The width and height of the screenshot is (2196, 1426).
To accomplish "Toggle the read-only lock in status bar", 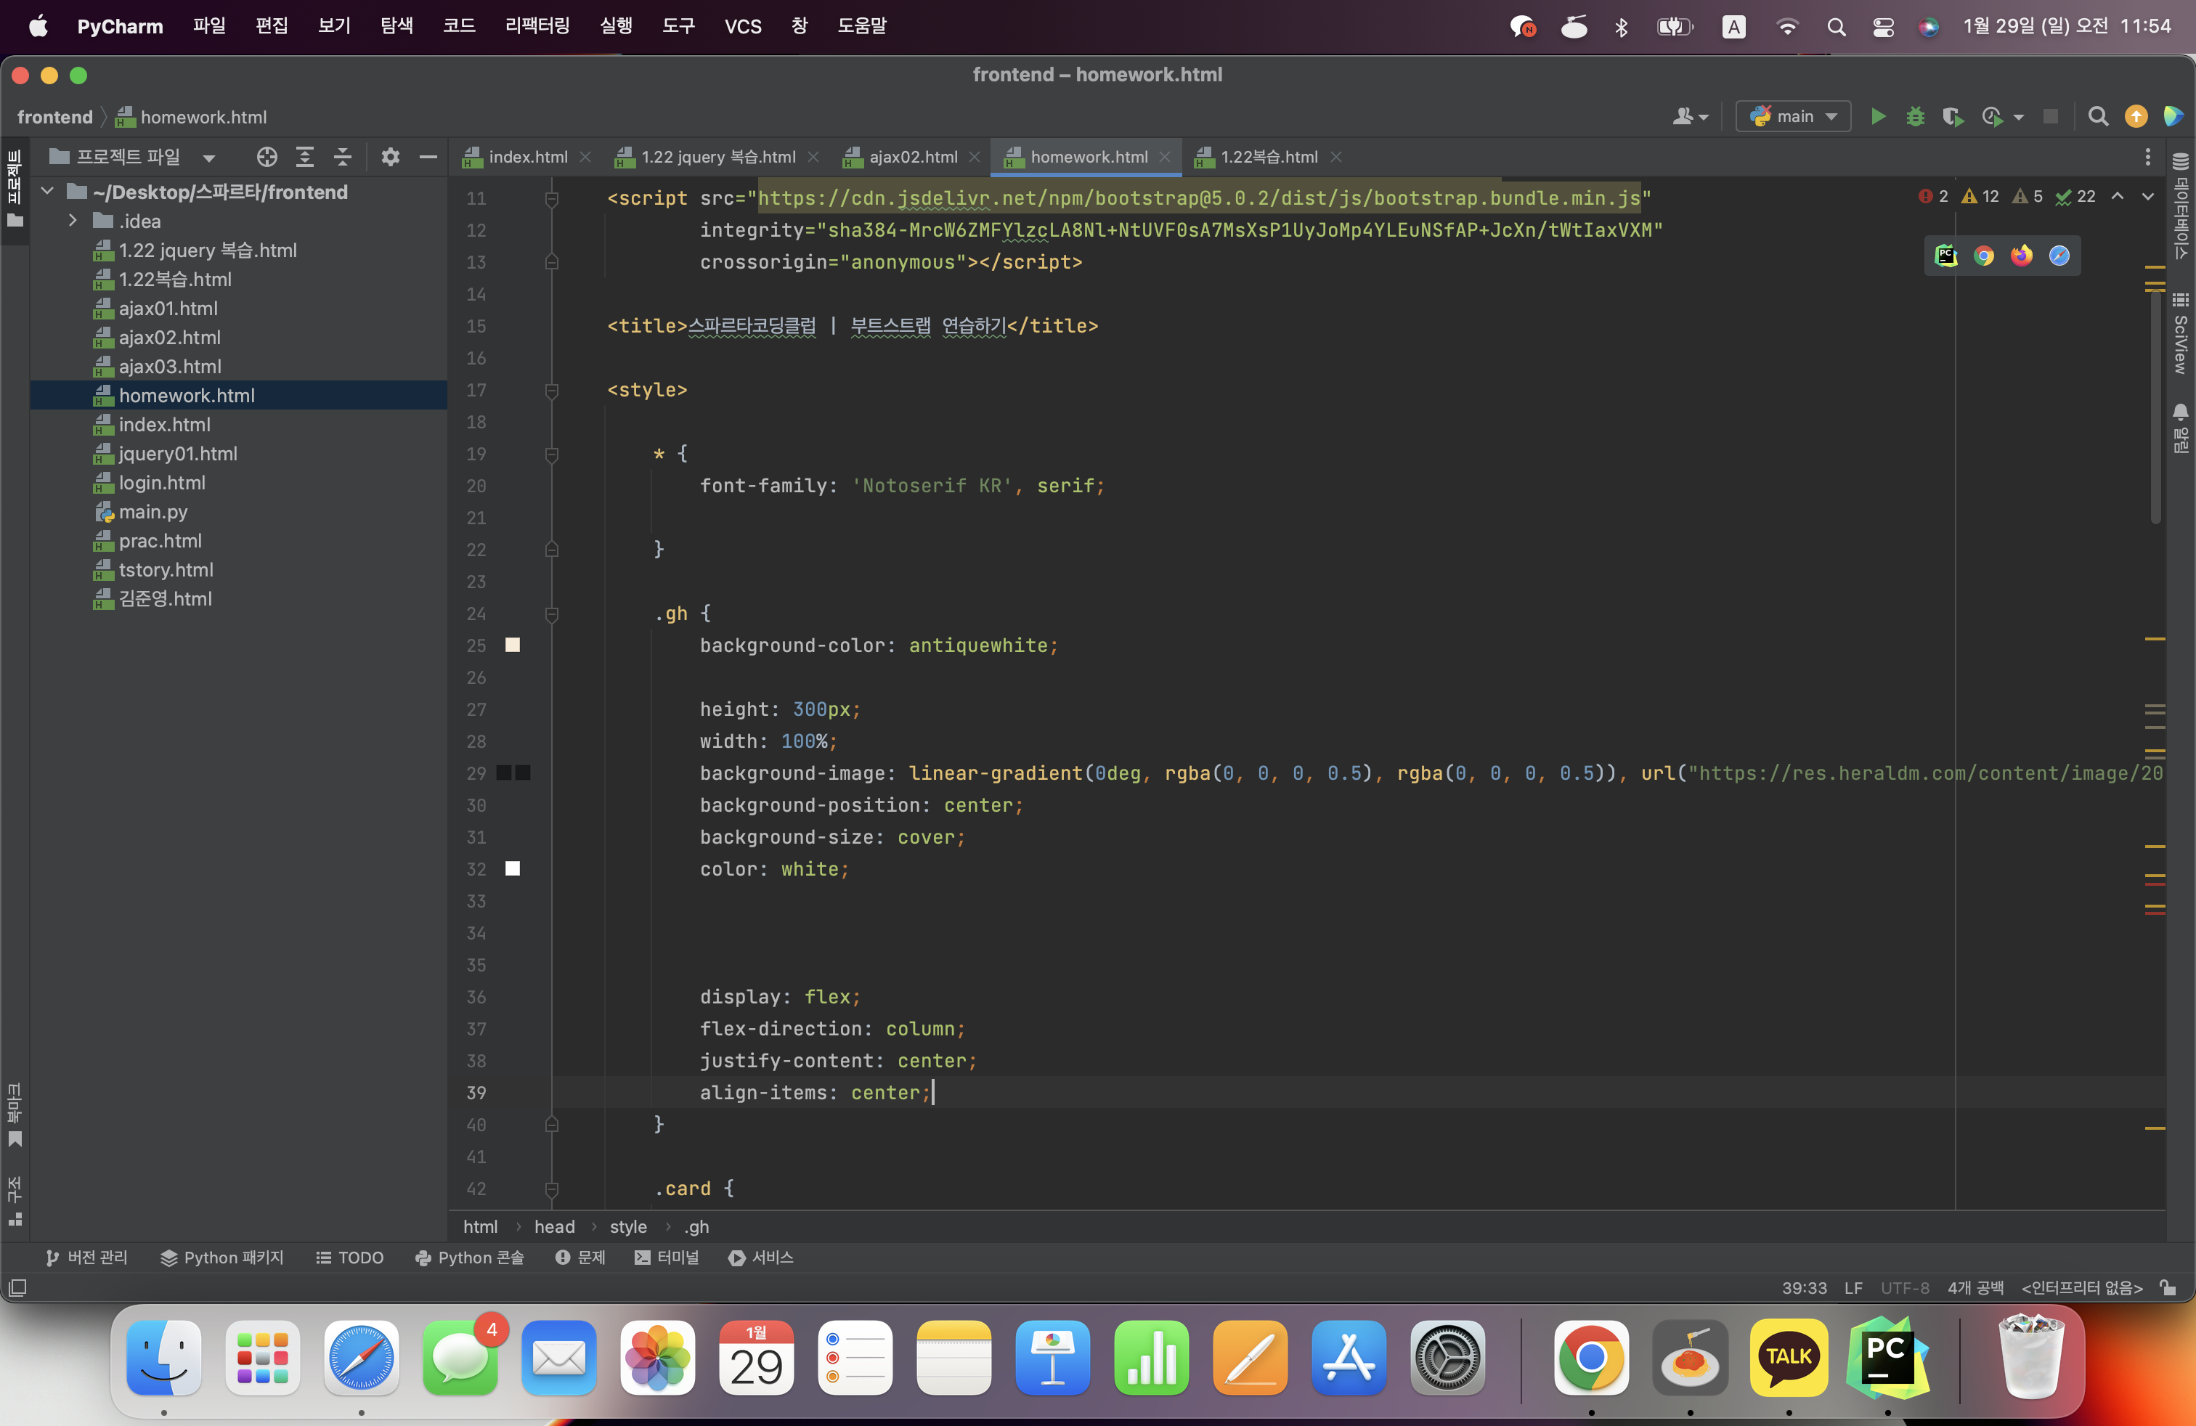I will tap(2168, 1287).
